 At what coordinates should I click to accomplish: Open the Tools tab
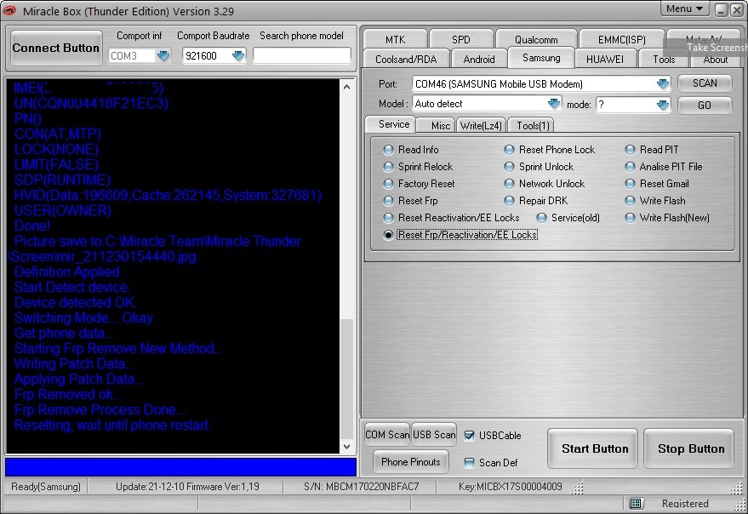[x=664, y=60]
